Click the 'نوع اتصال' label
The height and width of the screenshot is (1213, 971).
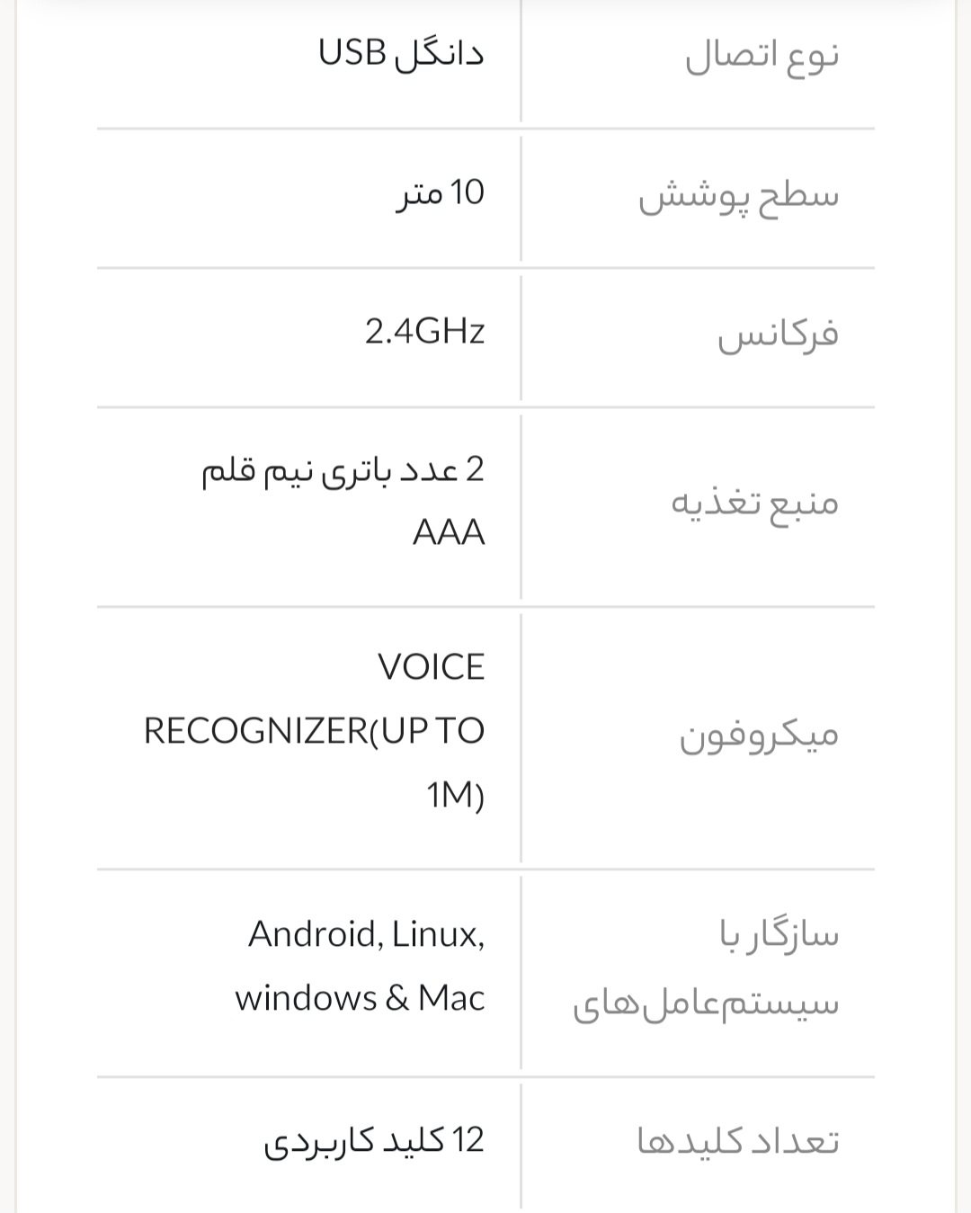762,56
